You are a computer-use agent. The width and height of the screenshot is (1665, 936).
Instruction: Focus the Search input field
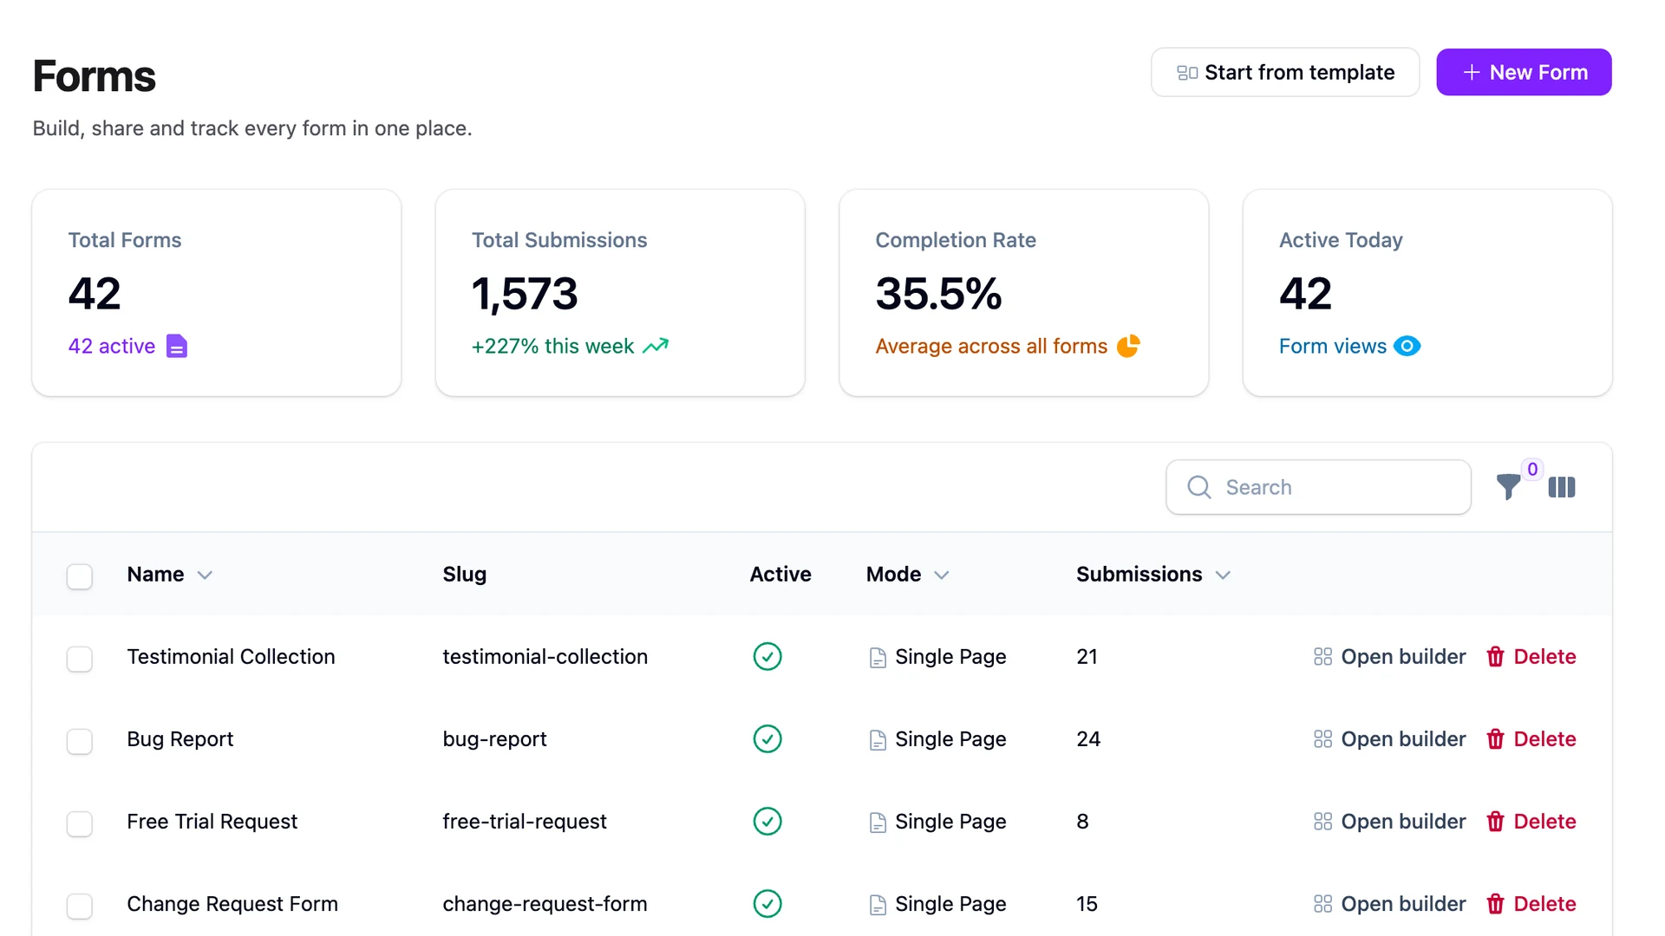[x=1318, y=487]
